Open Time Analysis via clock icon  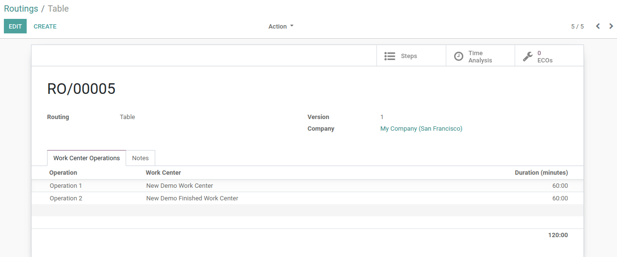coord(458,56)
